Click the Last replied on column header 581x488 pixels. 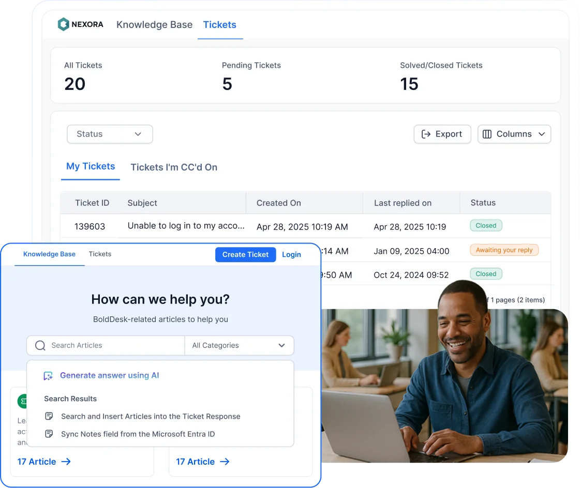[403, 203]
